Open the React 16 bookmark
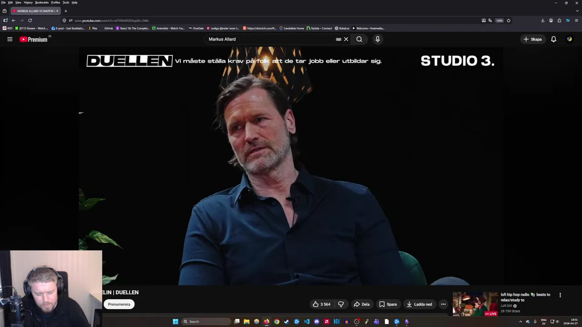This screenshot has height=327, width=582. coord(132,28)
